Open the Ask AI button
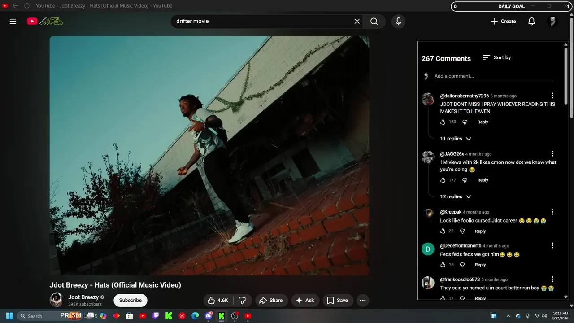The height and width of the screenshot is (323, 574). 305,300
